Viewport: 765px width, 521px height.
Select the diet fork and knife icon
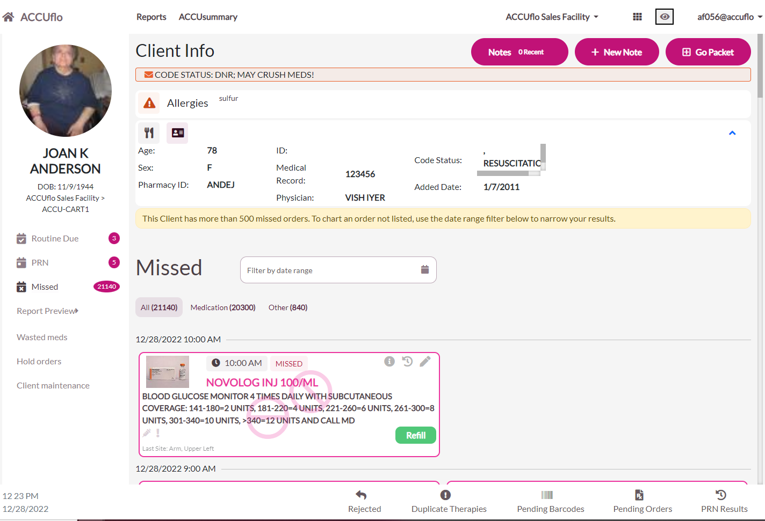(x=149, y=133)
